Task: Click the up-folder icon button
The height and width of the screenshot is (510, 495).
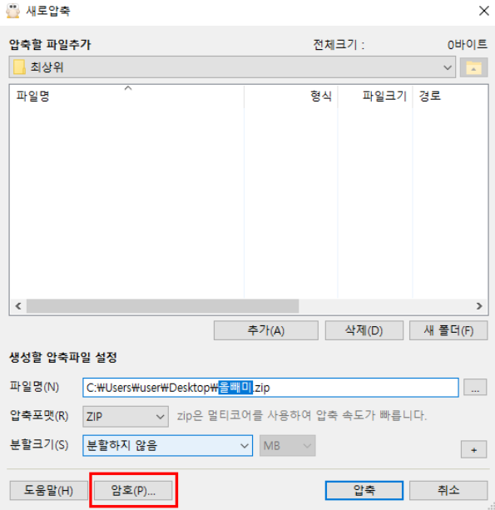Action: pos(473,67)
